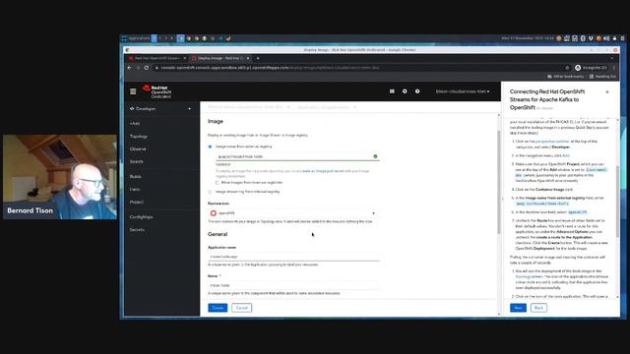This screenshot has width=630, height=354.
Task: Click Chrome back navigation arrow
Action: click(x=129, y=68)
